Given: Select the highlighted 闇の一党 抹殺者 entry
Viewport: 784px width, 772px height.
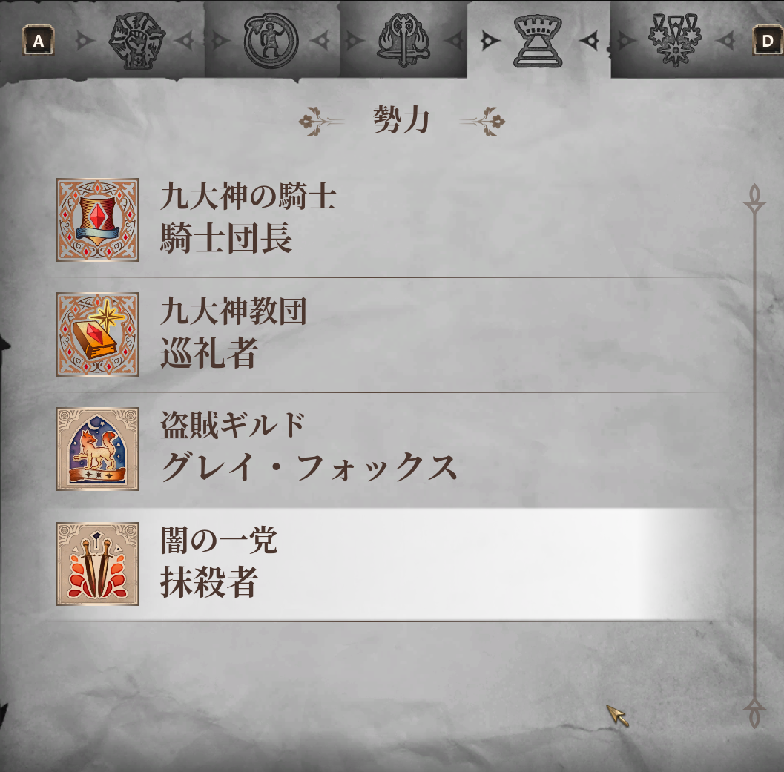Looking at the screenshot, I should [x=390, y=564].
